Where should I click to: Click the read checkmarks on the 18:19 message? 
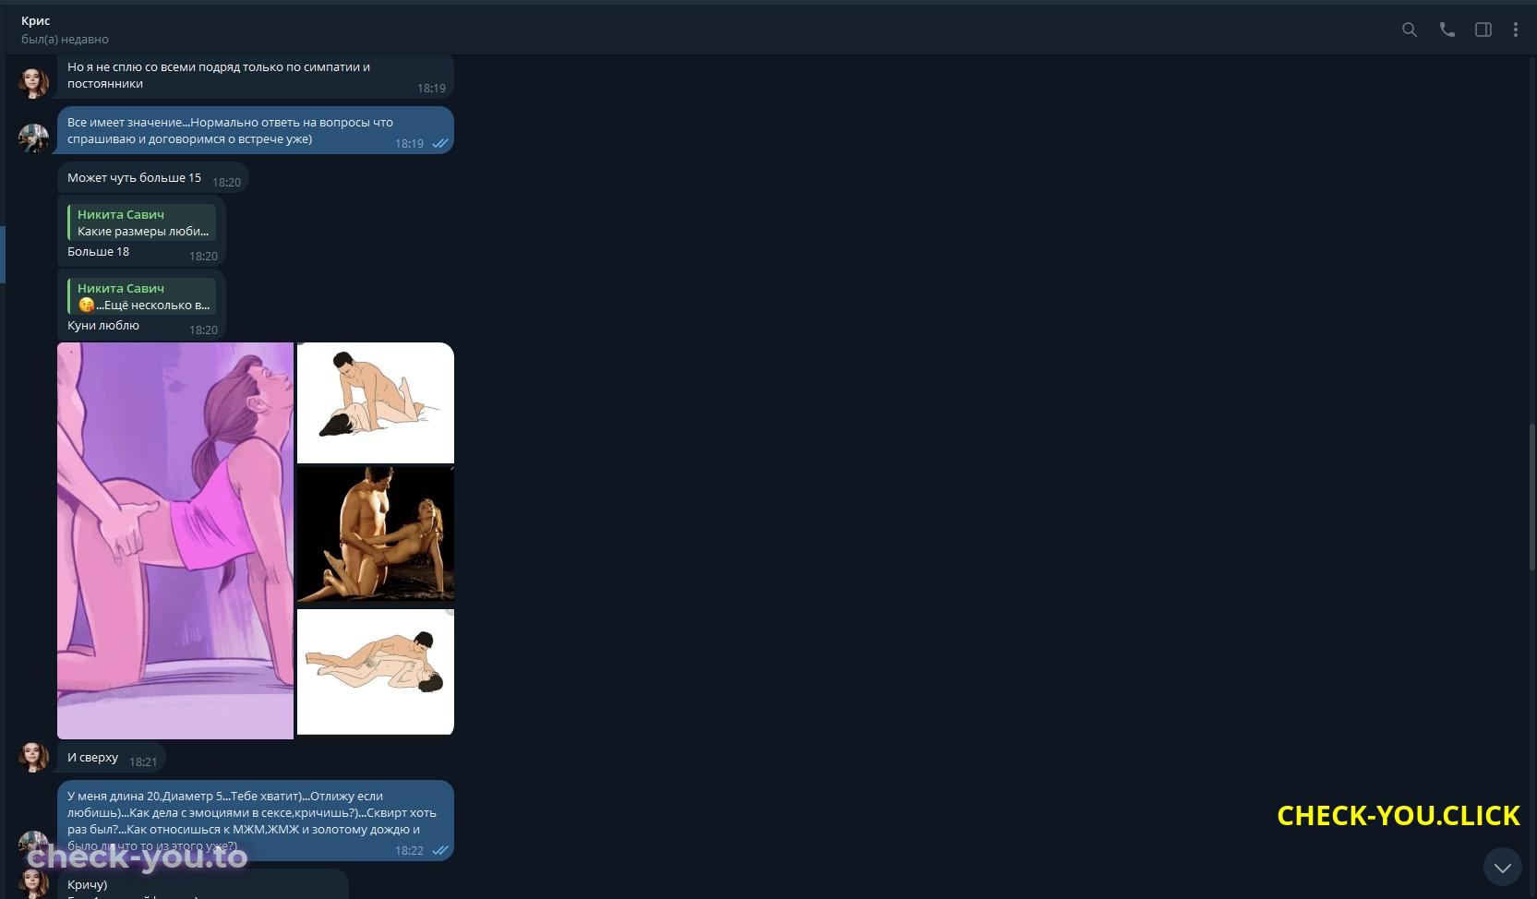click(x=440, y=143)
